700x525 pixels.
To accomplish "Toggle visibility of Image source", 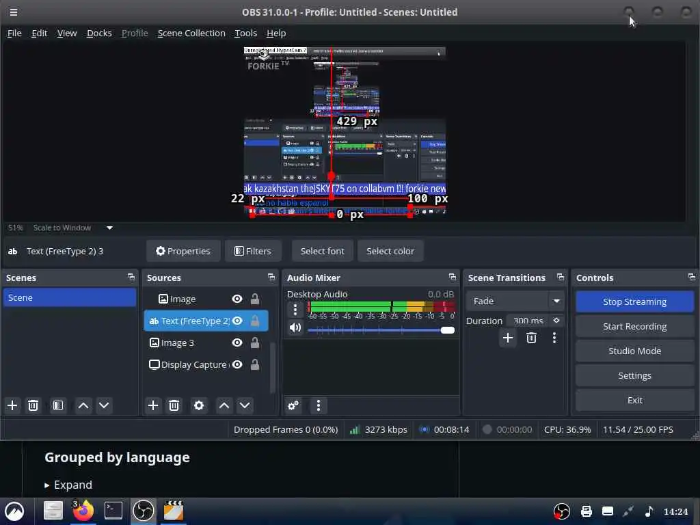I will click(x=237, y=299).
